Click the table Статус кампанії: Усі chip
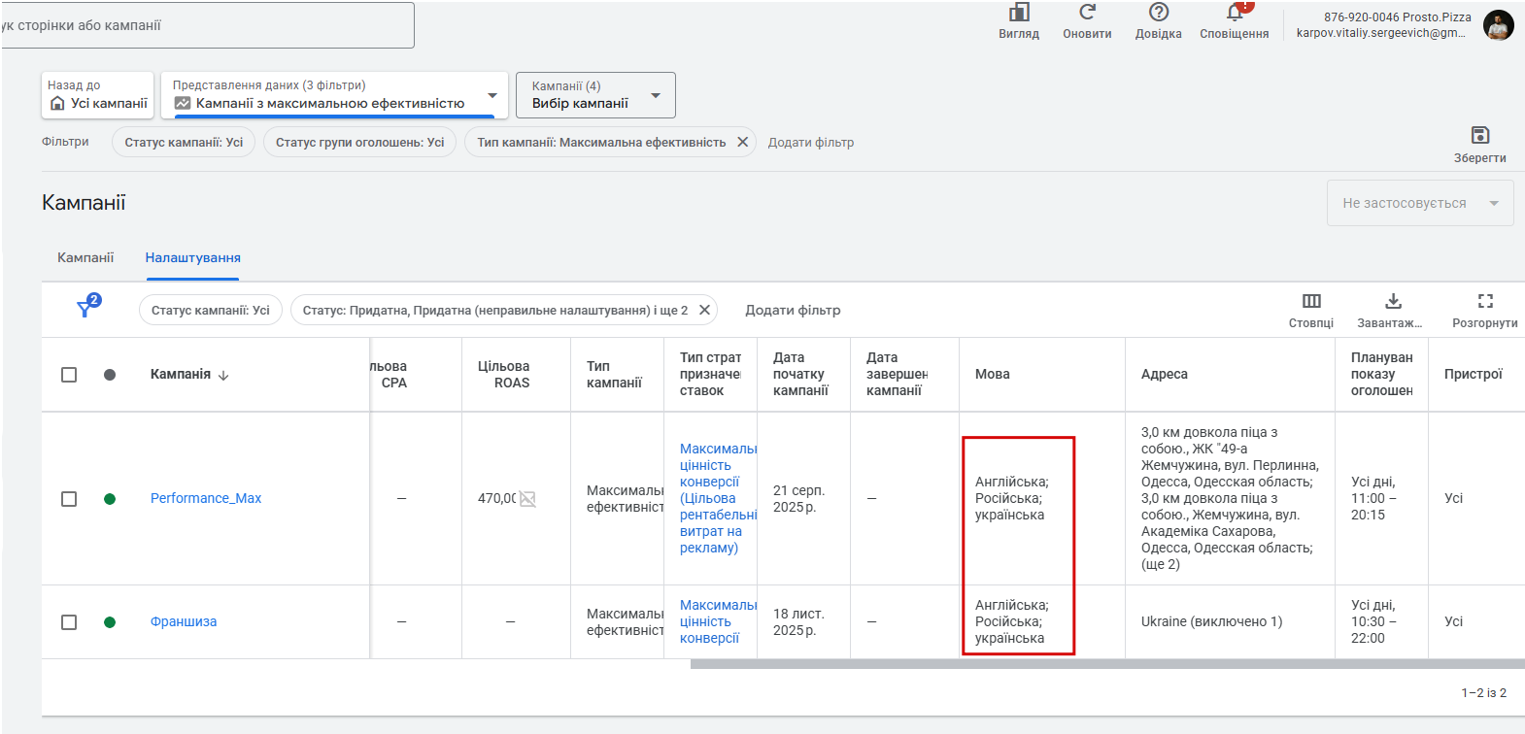The width and height of the screenshot is (1525, 734). point(211,310)
